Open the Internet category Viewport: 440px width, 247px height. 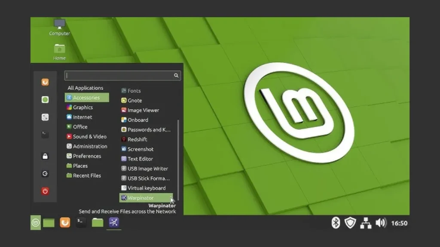(x=82, y=117)
